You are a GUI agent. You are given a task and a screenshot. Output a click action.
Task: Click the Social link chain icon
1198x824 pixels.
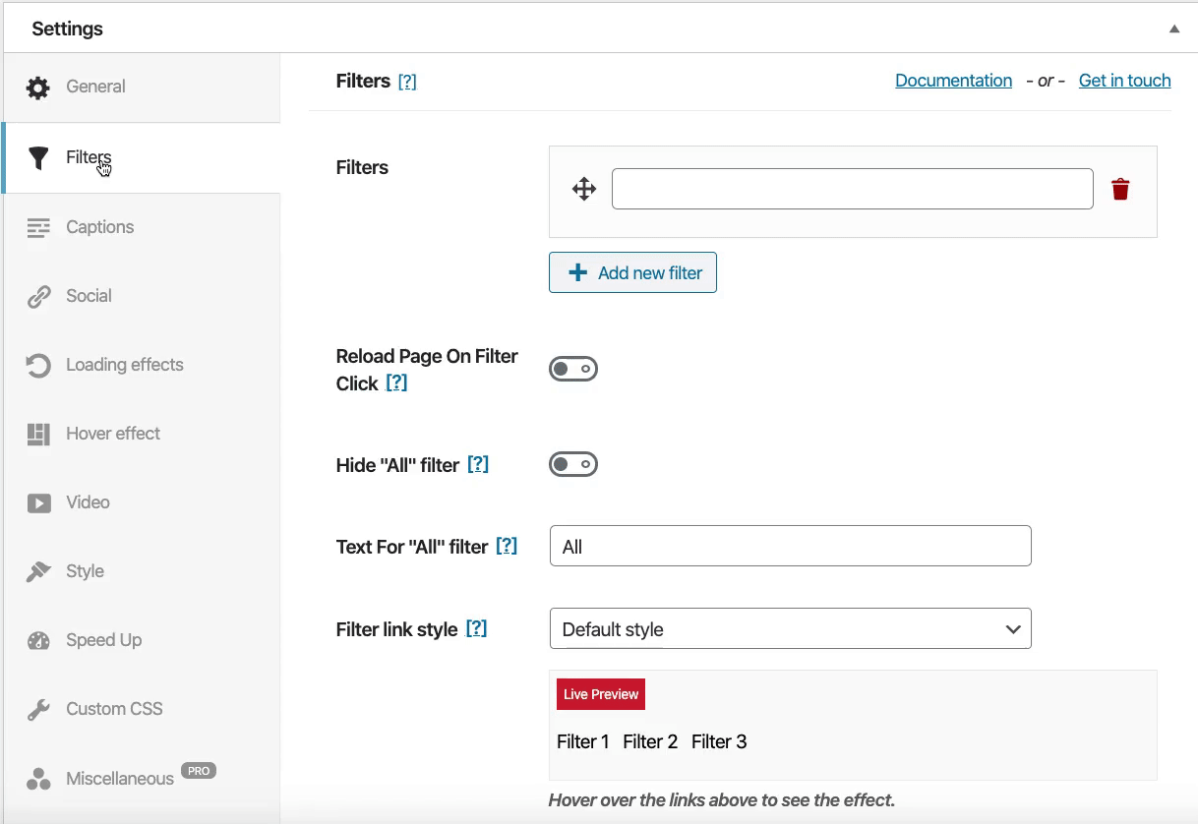[38, 296]
